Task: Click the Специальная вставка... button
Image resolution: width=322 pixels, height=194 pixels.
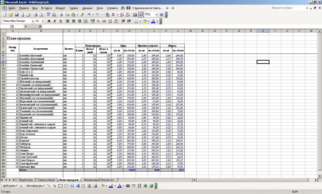Action: coord(147,8)
